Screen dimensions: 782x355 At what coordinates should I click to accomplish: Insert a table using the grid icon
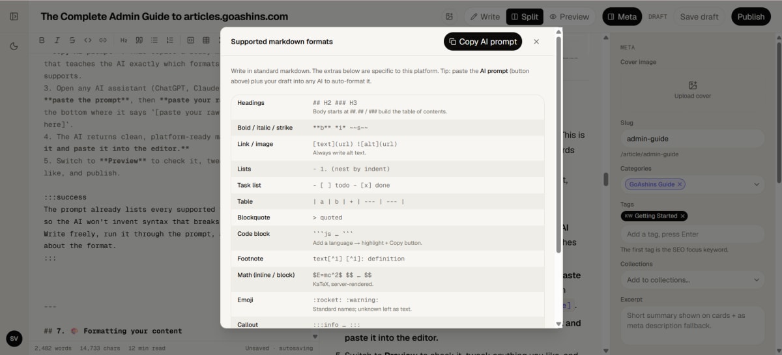206,40
